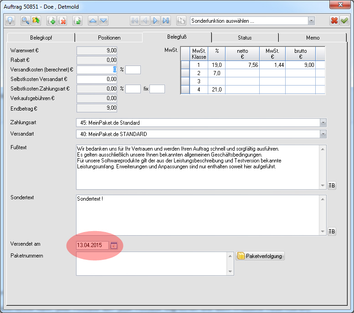
Task: Click the TB button beside Fußtext
Action: (332, 185)
